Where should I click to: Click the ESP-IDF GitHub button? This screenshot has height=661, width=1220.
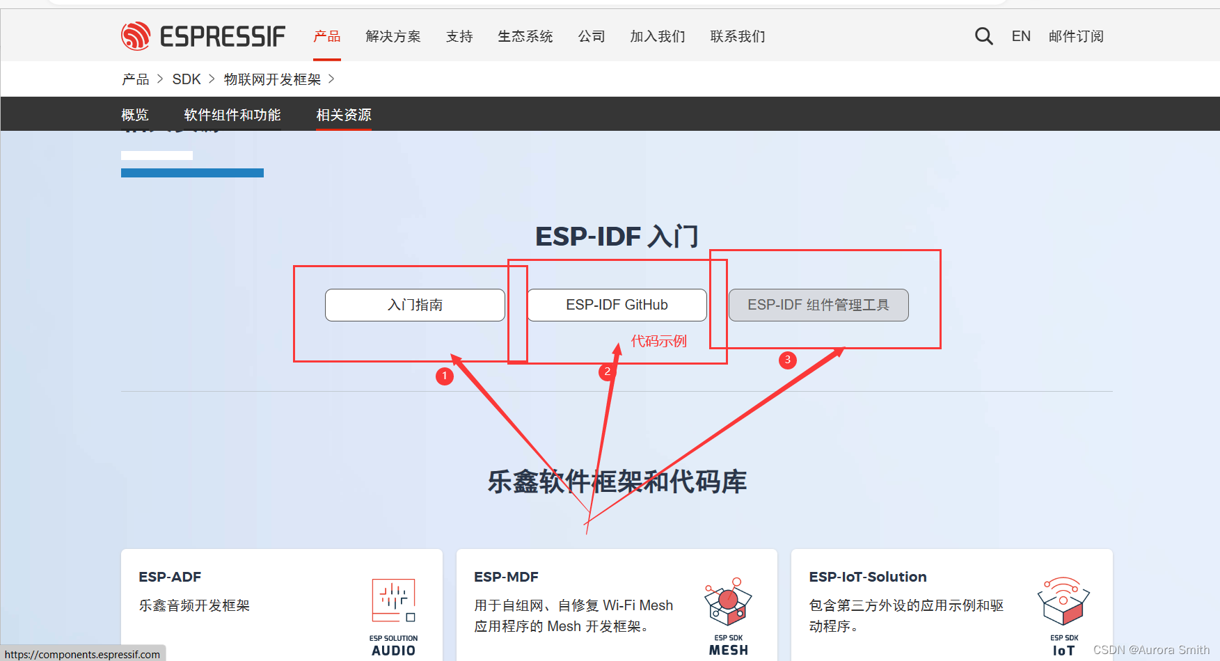pos(617,305)
